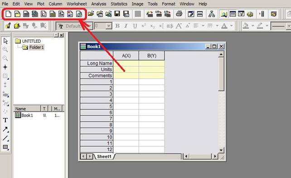Open the Column menu

click(55, 4)
